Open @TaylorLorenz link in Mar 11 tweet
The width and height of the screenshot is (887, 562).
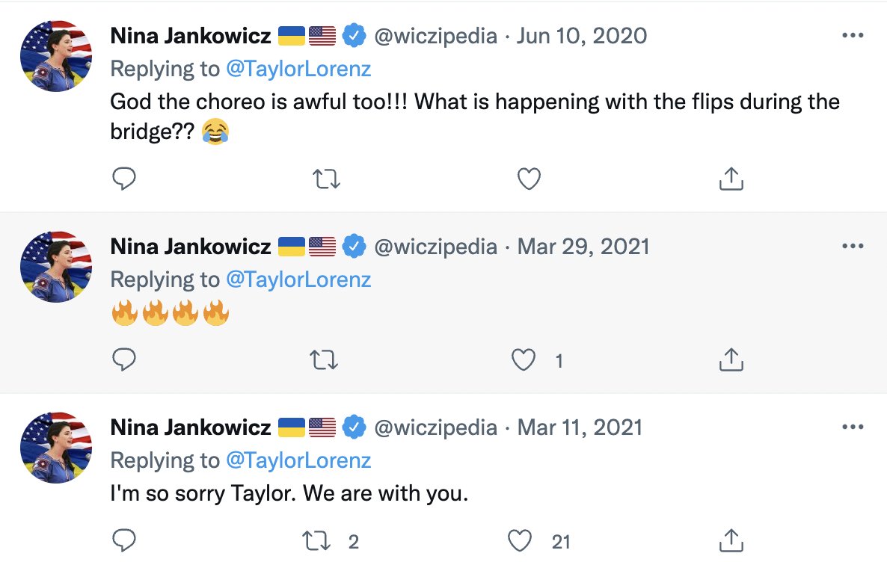pyautogui.click(x=298, y=460)
